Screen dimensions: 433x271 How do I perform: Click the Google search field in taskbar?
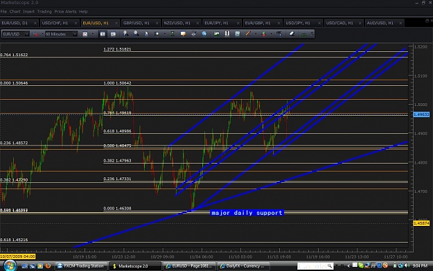pyautogui.click(x=315, y=266)
